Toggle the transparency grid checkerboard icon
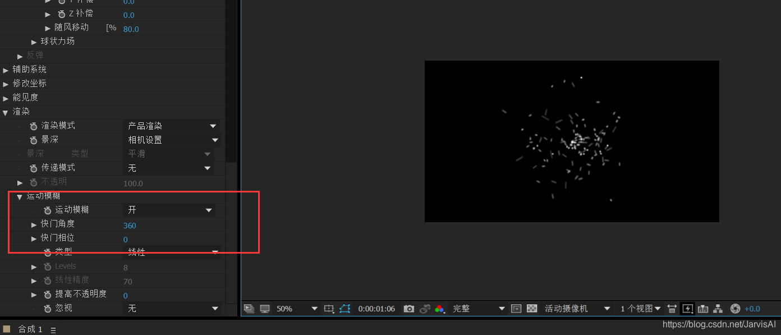 pos(532,309)
